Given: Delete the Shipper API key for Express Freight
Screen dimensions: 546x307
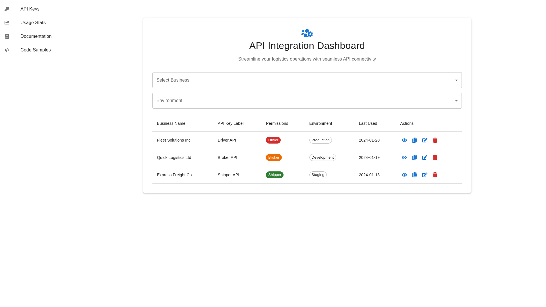Looking at the screenshot, I should click(x=435, y=175).
